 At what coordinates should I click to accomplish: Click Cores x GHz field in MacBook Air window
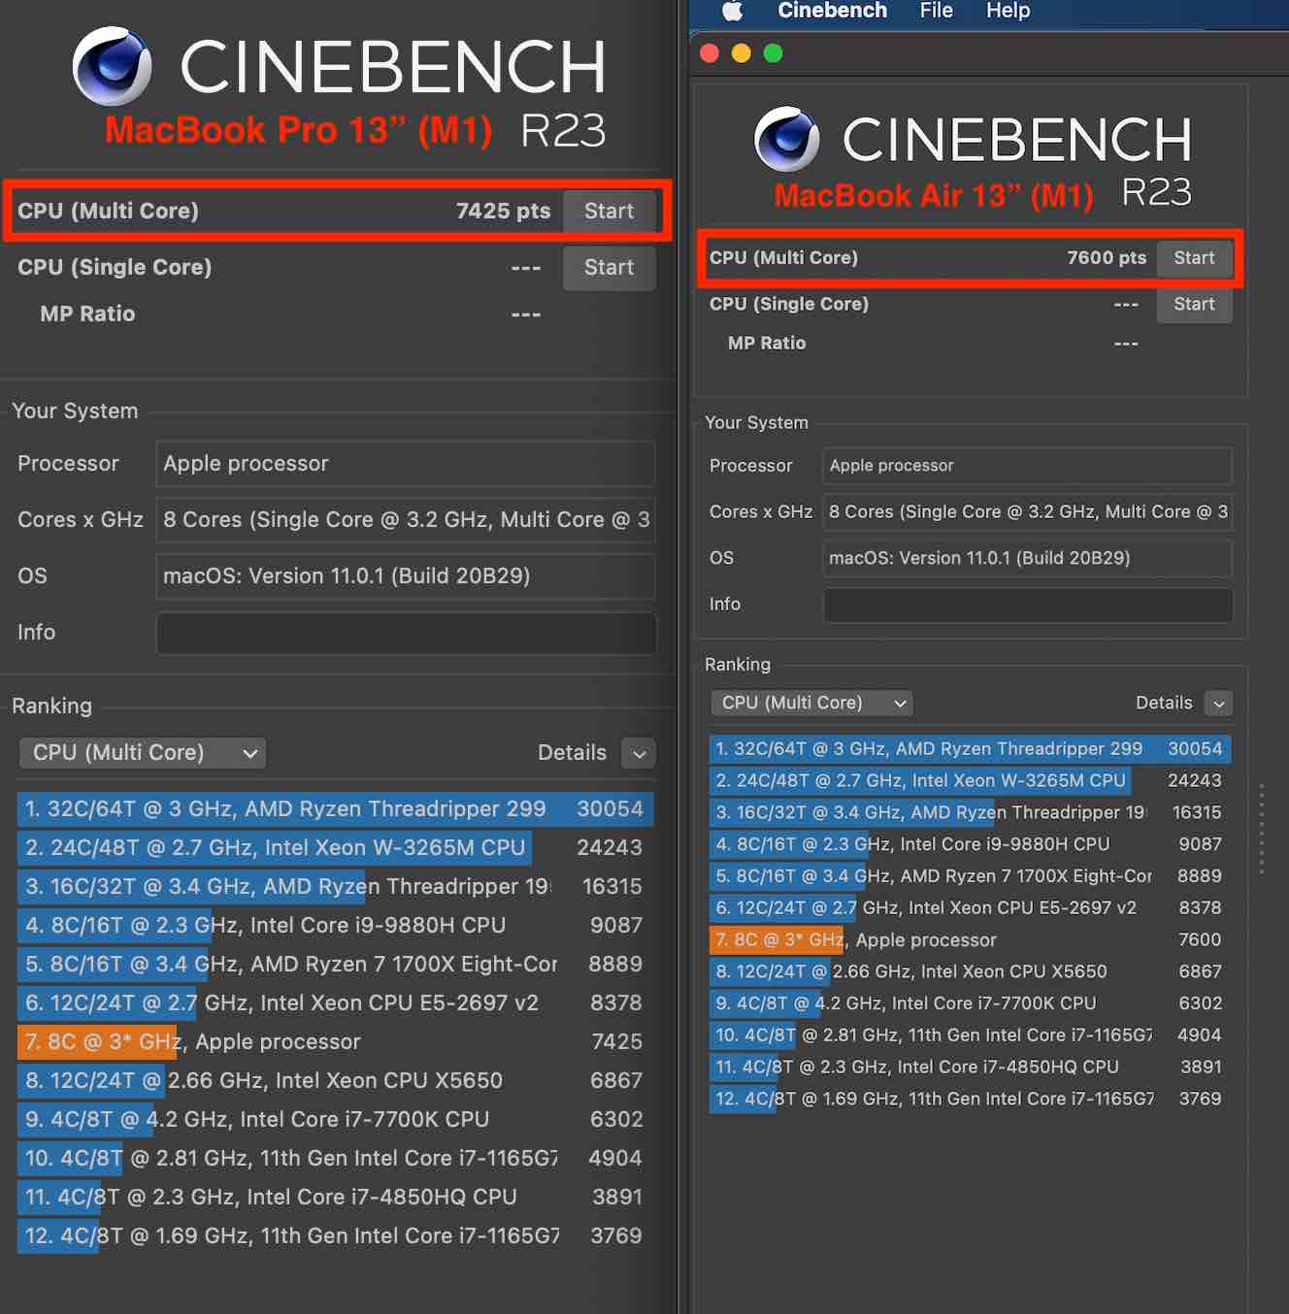(x=1028, y=511)
